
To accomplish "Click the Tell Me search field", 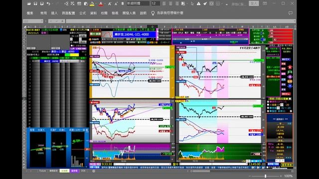I will (170, 13).
